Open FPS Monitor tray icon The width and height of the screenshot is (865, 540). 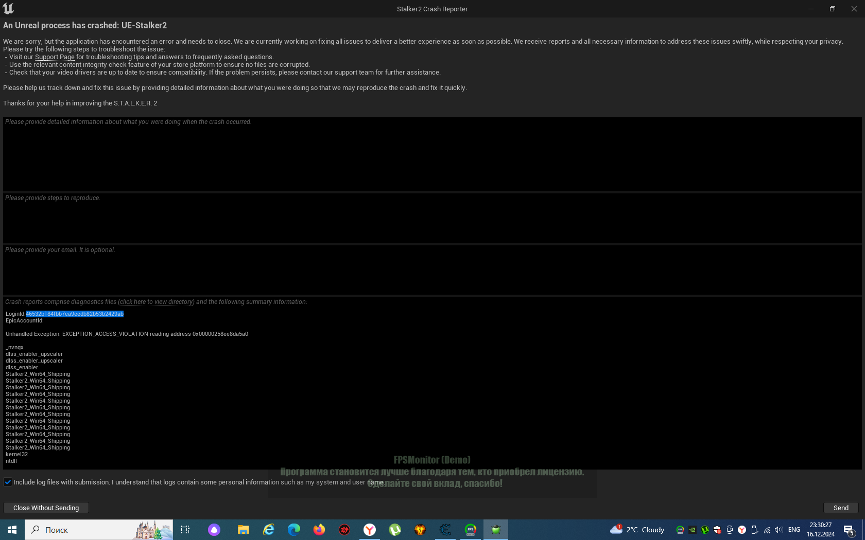point(680,530)
